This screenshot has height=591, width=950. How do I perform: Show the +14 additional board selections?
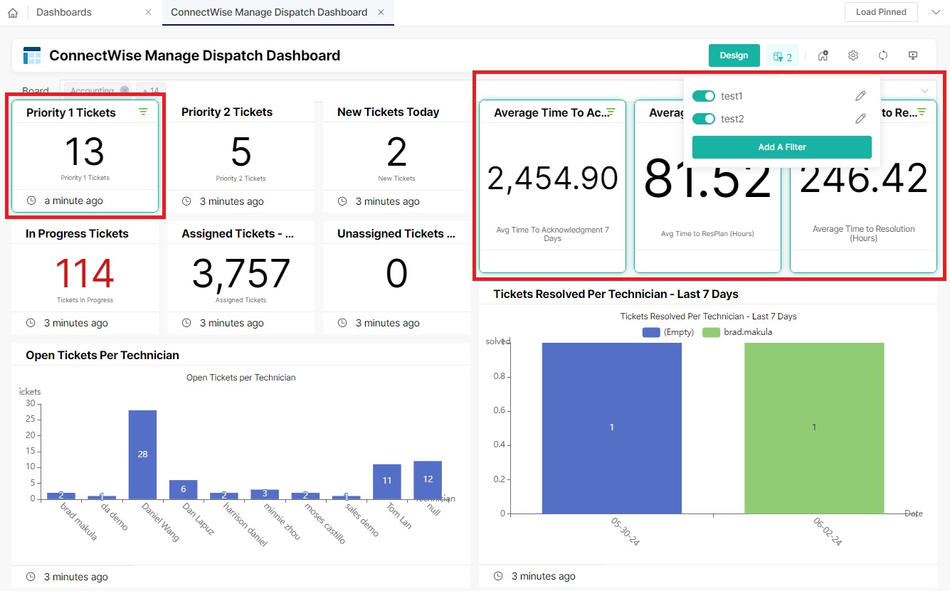coord(150,90)
